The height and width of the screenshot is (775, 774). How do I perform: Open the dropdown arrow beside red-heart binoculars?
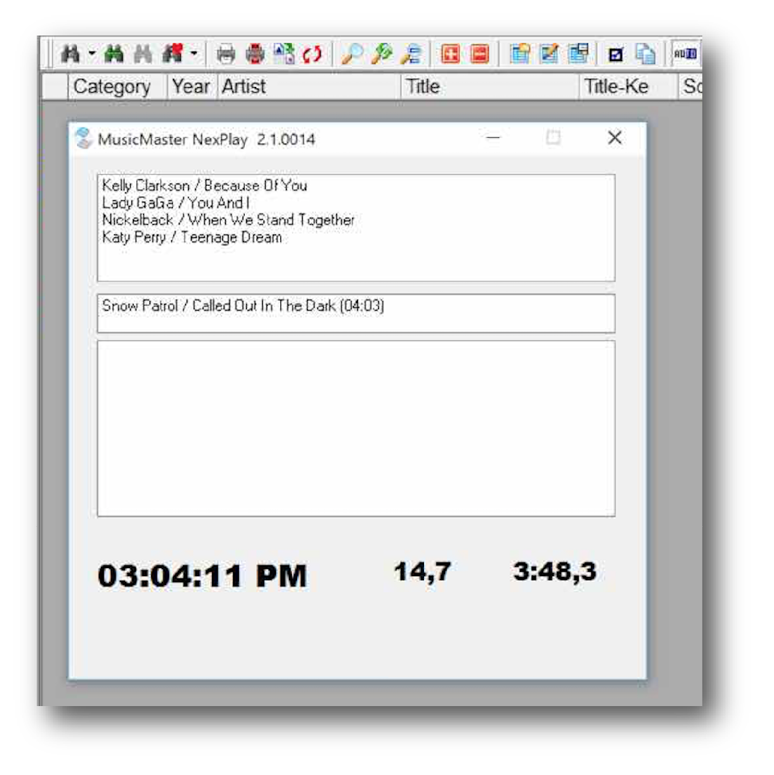coord(194,54)
